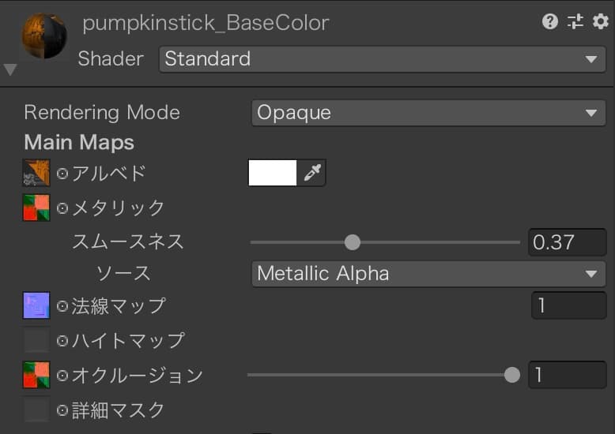Screen dimensions: 615x434
Task: Click the detail mask picker circle
Action: (x=62, y=410)
